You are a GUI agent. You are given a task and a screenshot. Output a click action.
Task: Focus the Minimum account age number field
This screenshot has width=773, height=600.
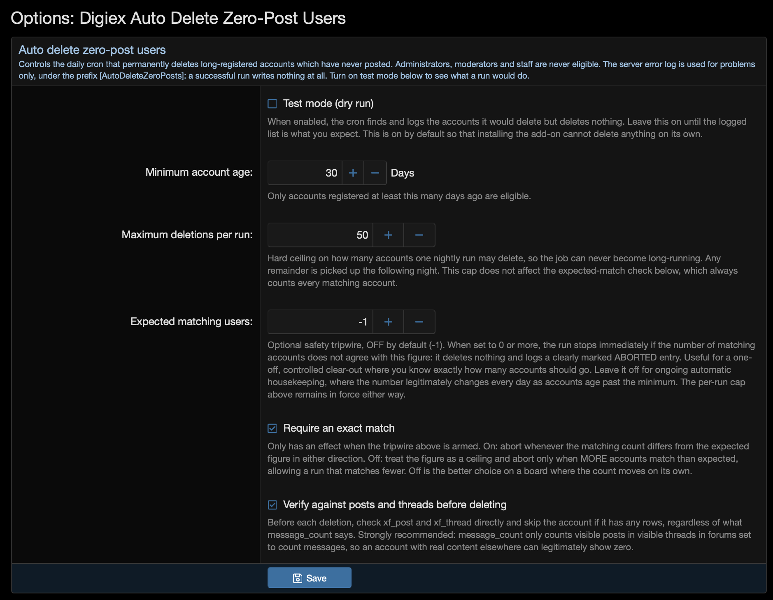(x=305, y=173)
